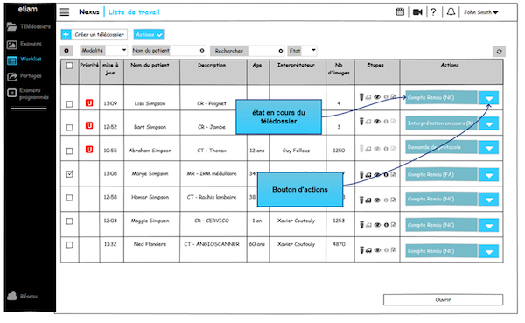Viewport: 525px width, 323px height.
Task: Open the calendar icon in top bar
Action: pos(400,11)
